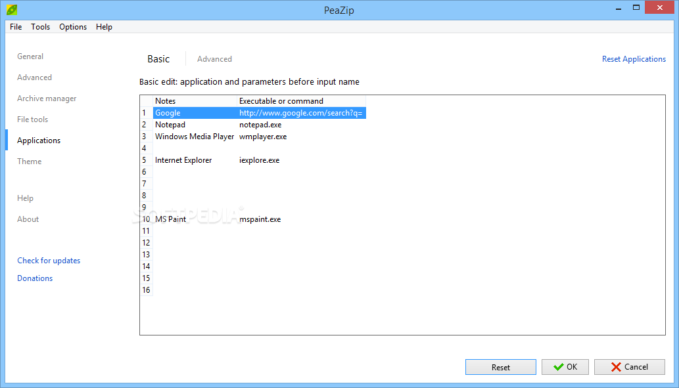Image resolution: width=679 pixels, height=388 pixels.
Task: Minimize the PeaZip window
Action: [619, 8]
